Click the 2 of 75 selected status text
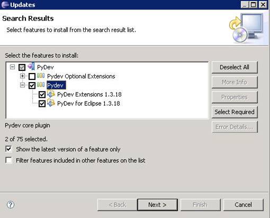This screenshot has width=270, height=218. (x=26, y=139)
